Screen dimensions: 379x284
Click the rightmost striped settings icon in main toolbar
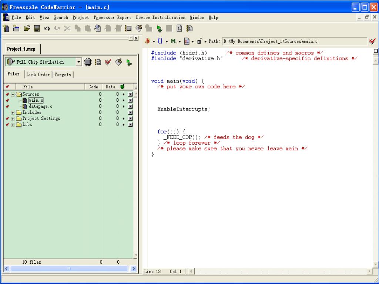pyautogui.click(x=189, y=28)
